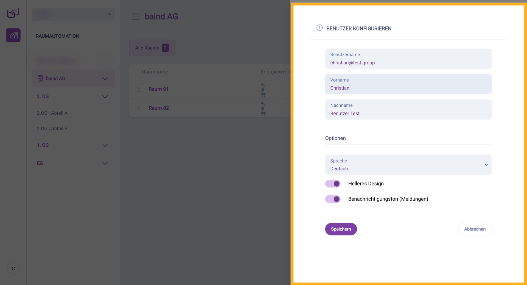Image resolution: width=527 pixels, height=285 pixels.
Task: Select the Alle Räume tab
Action: [152, 48]
